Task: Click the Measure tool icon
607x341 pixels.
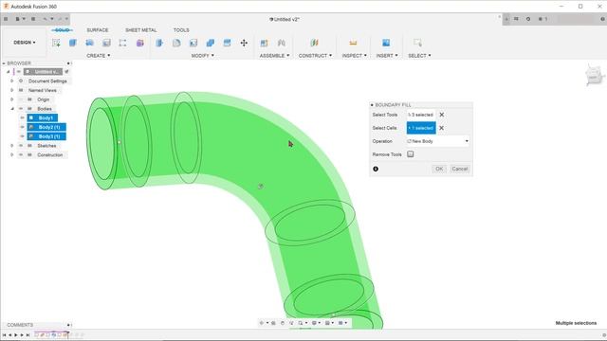Action: point(353,43)
